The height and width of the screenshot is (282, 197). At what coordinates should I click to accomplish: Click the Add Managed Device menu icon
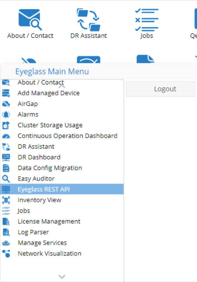coord(6,93)
